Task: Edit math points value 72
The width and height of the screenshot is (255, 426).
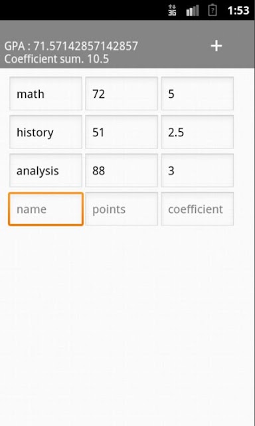Action: pos(122,93)
